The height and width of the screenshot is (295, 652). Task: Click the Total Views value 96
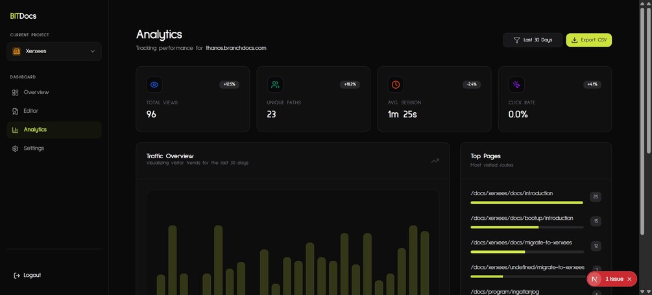point(151,114)
